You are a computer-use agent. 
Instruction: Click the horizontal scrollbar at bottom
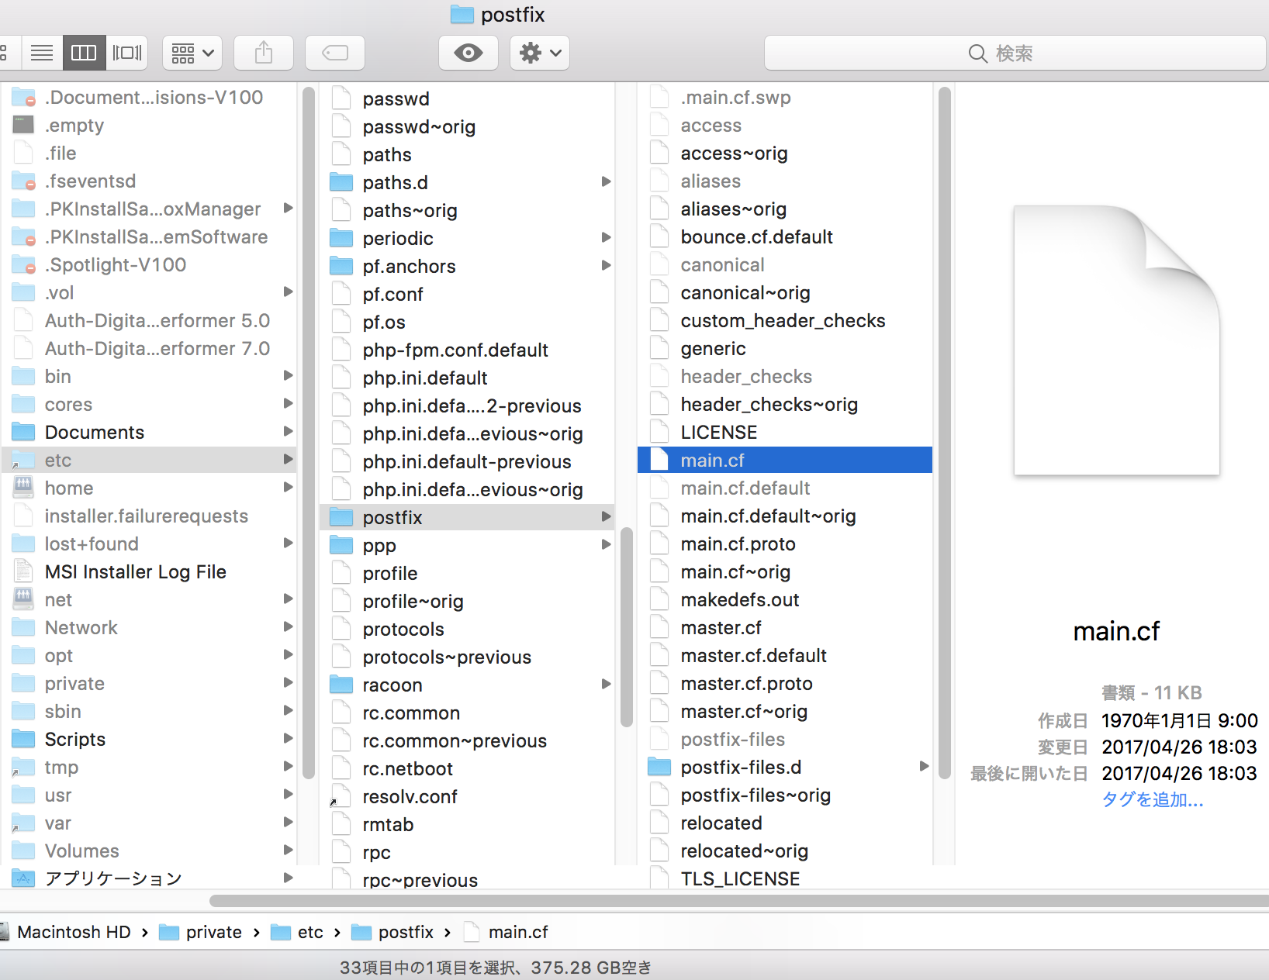click(739, 900)
